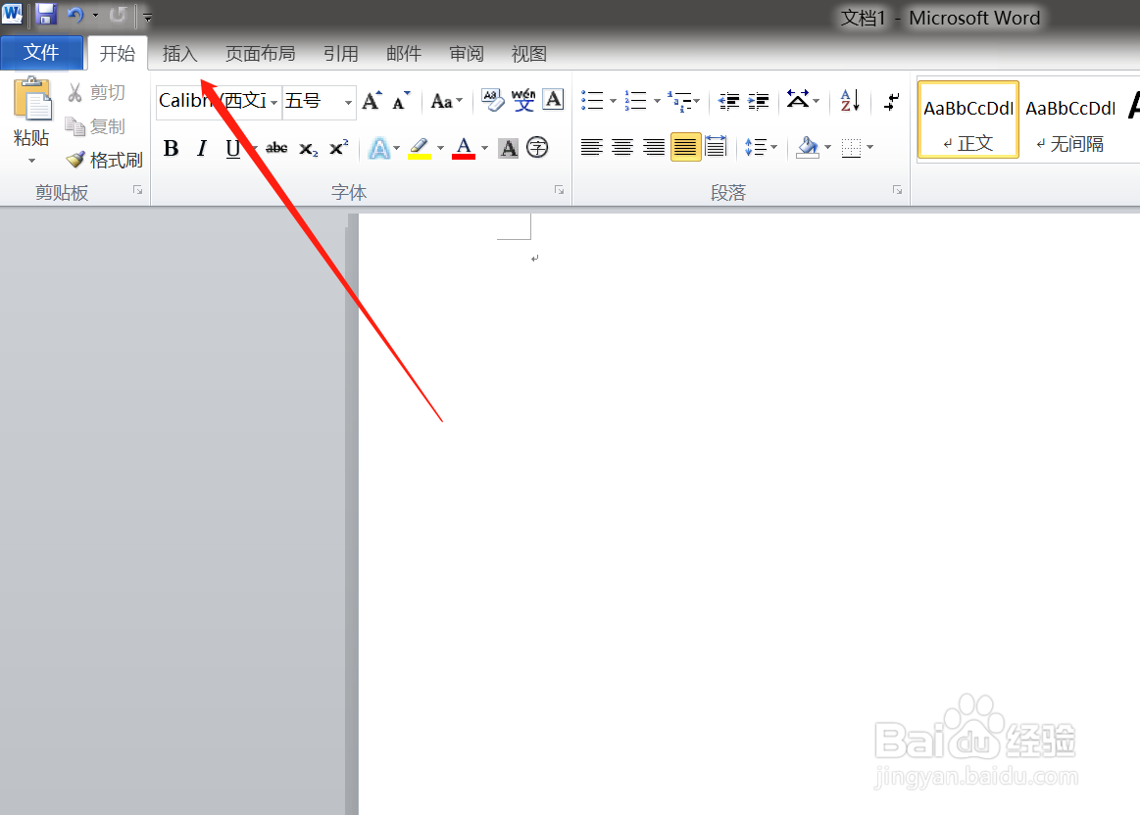Click the 粘贴 paste icon
This screenshot has width=1140, height=815.
(x=32, y=99)
